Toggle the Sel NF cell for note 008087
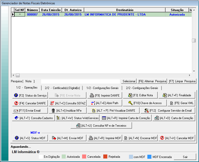Screen dimensions: 199x162 20,15
